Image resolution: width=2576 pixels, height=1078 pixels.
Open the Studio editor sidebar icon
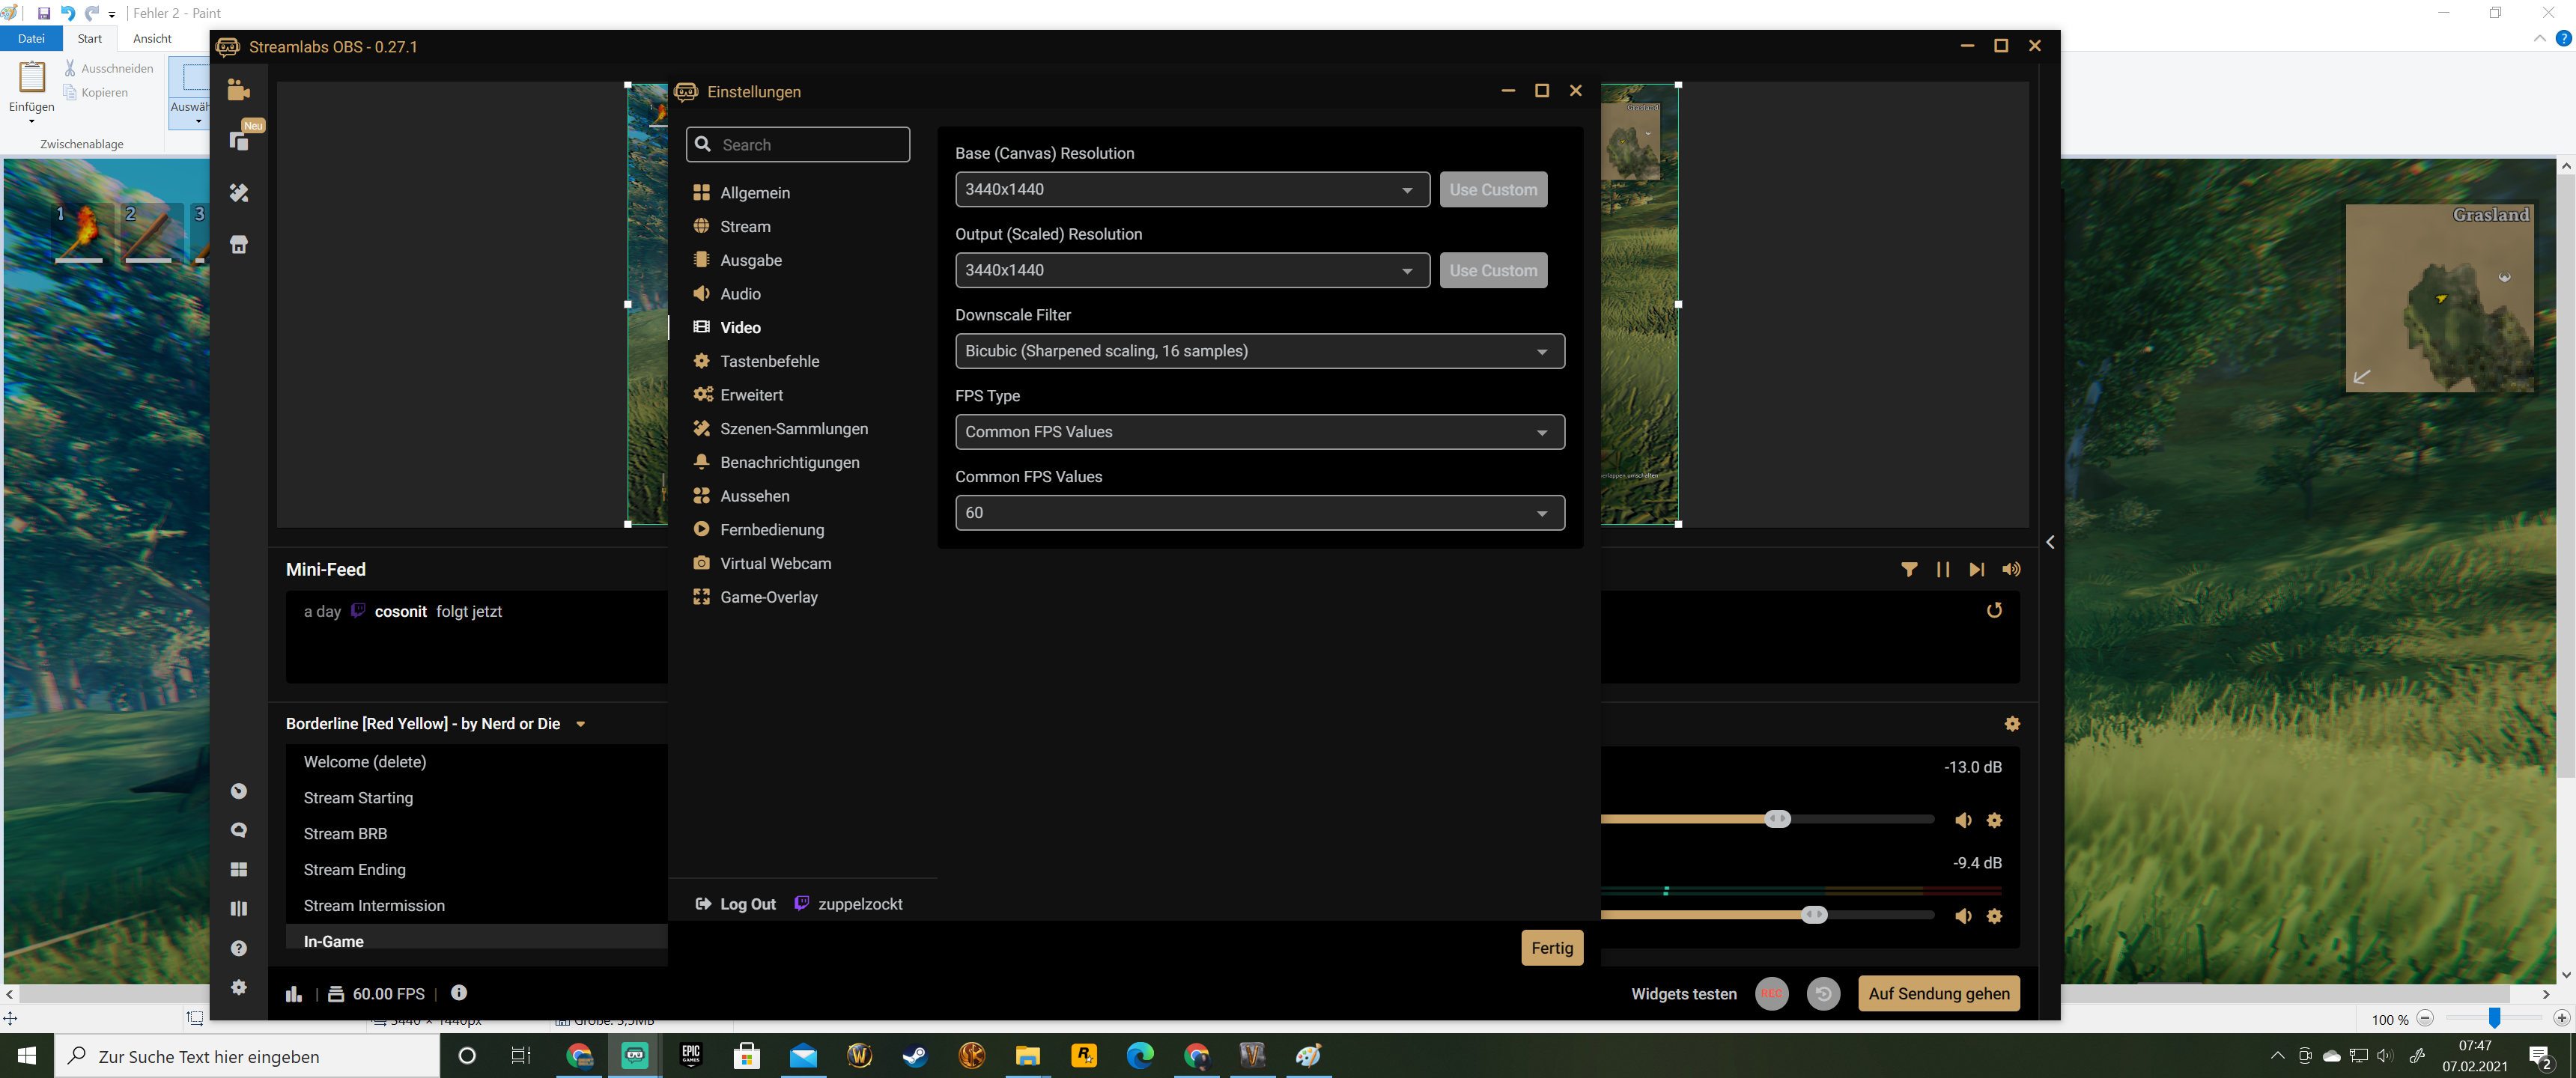(x=239, y=90)
